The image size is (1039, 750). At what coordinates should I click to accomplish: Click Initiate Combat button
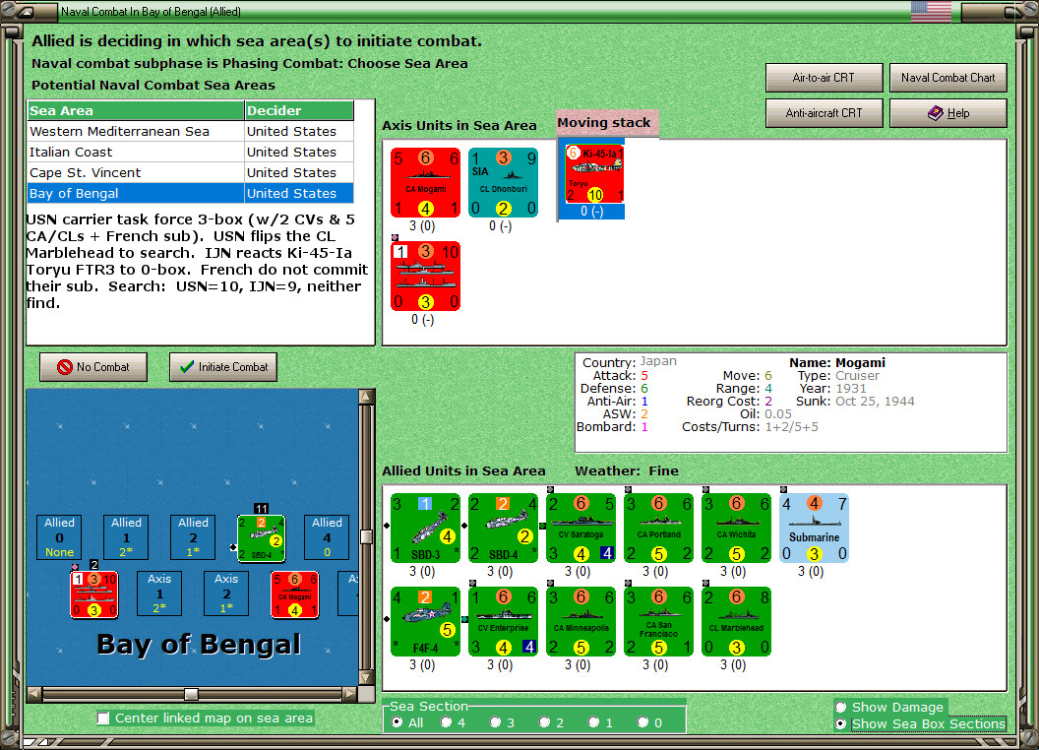point(223,367)
